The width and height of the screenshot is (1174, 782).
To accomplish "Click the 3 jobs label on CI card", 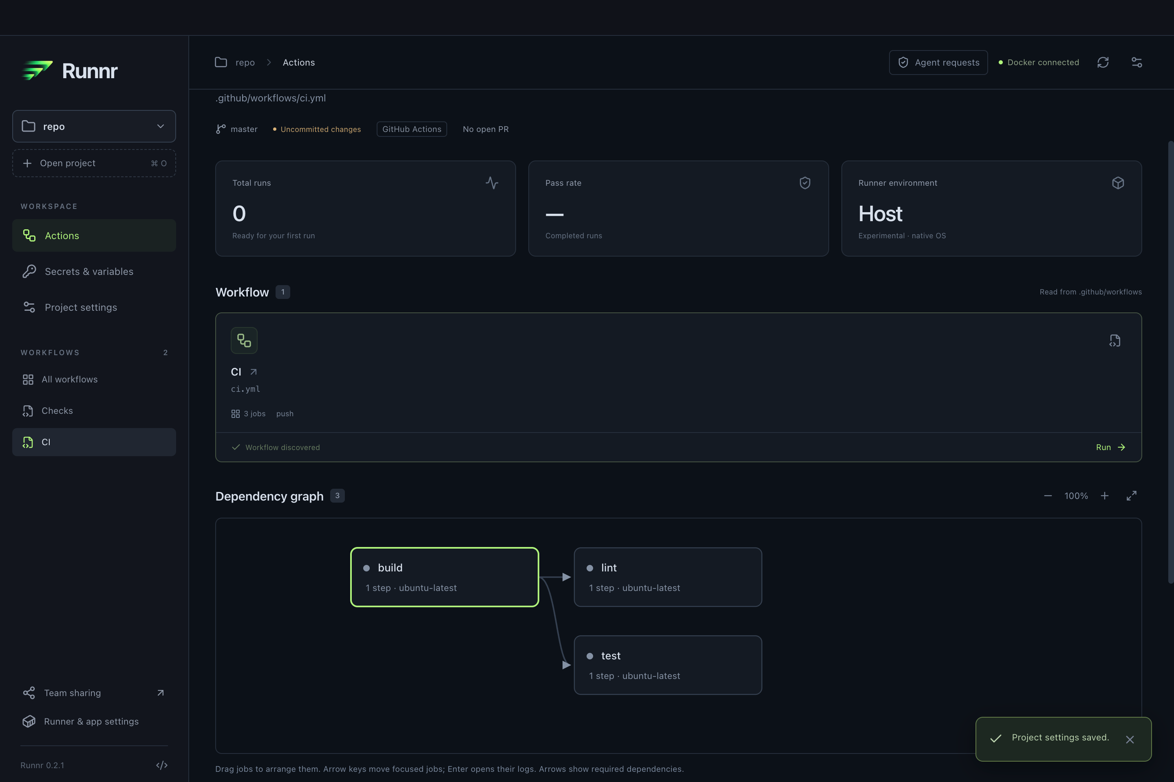I will 249,414.
